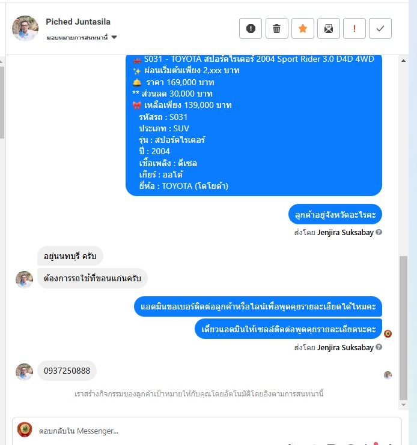The image size is (417, 445).
Task: Click customer avatar beside phone number message
Action: pos(24,372)
